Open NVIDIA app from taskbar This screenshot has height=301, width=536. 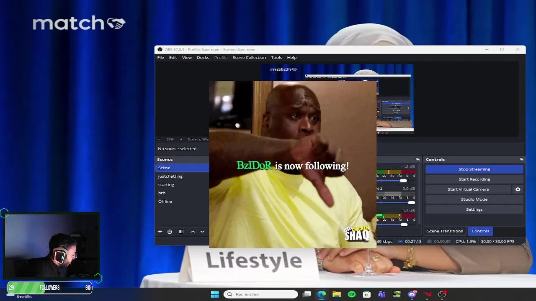397,294
